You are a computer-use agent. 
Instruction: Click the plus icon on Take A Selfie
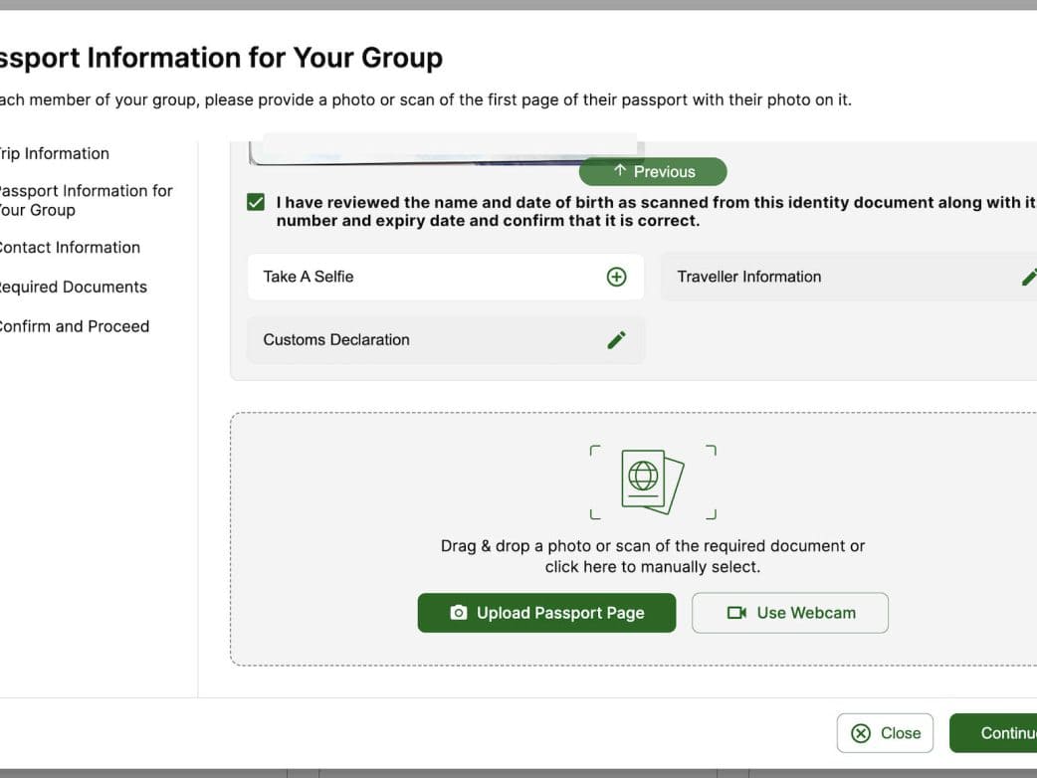(616, 277)
